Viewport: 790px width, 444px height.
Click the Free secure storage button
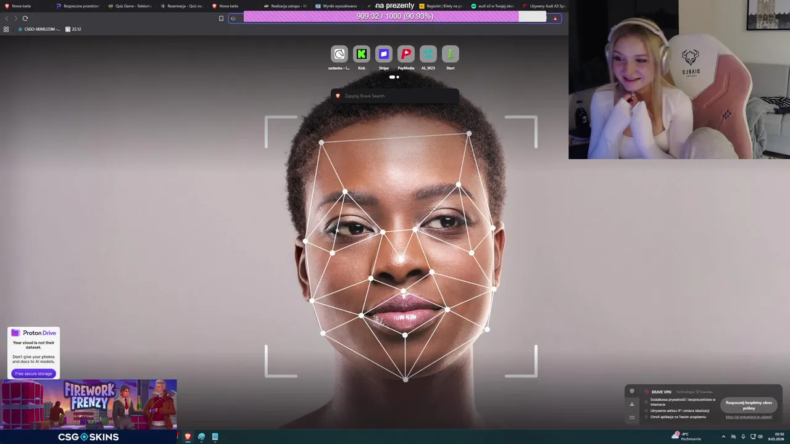[33, 374]
